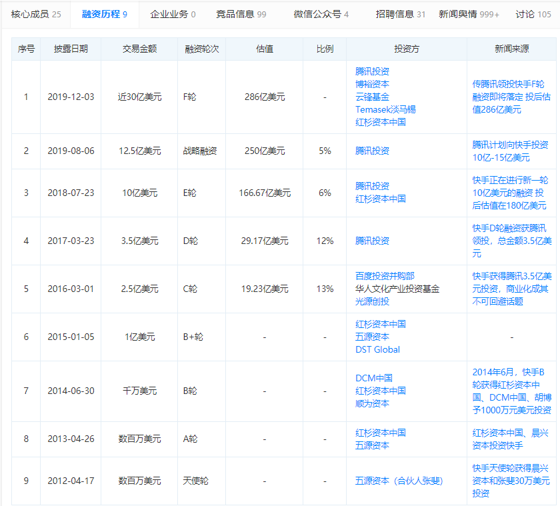Select date cell 2012-04-17
This screenshot has width=560, height=506.
coord(71,481)
